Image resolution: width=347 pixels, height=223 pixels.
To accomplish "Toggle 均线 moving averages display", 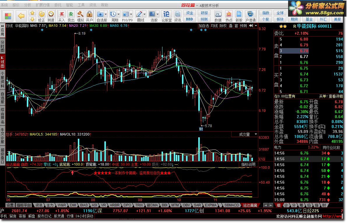I will (214, 26).
